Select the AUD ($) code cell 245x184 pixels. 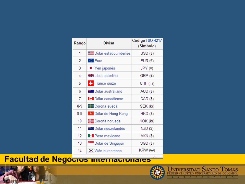click(x=147, y=91)
